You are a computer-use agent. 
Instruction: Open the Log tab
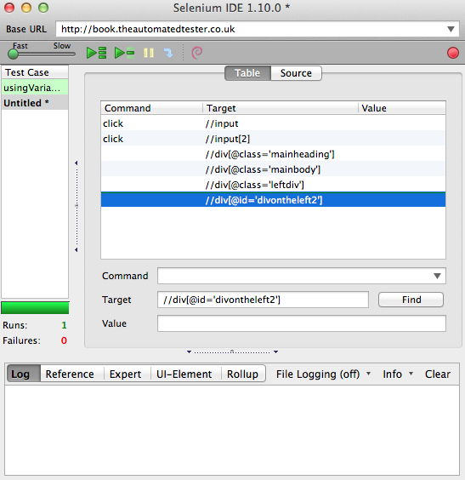pyautogui.click(x=24, y=374)
